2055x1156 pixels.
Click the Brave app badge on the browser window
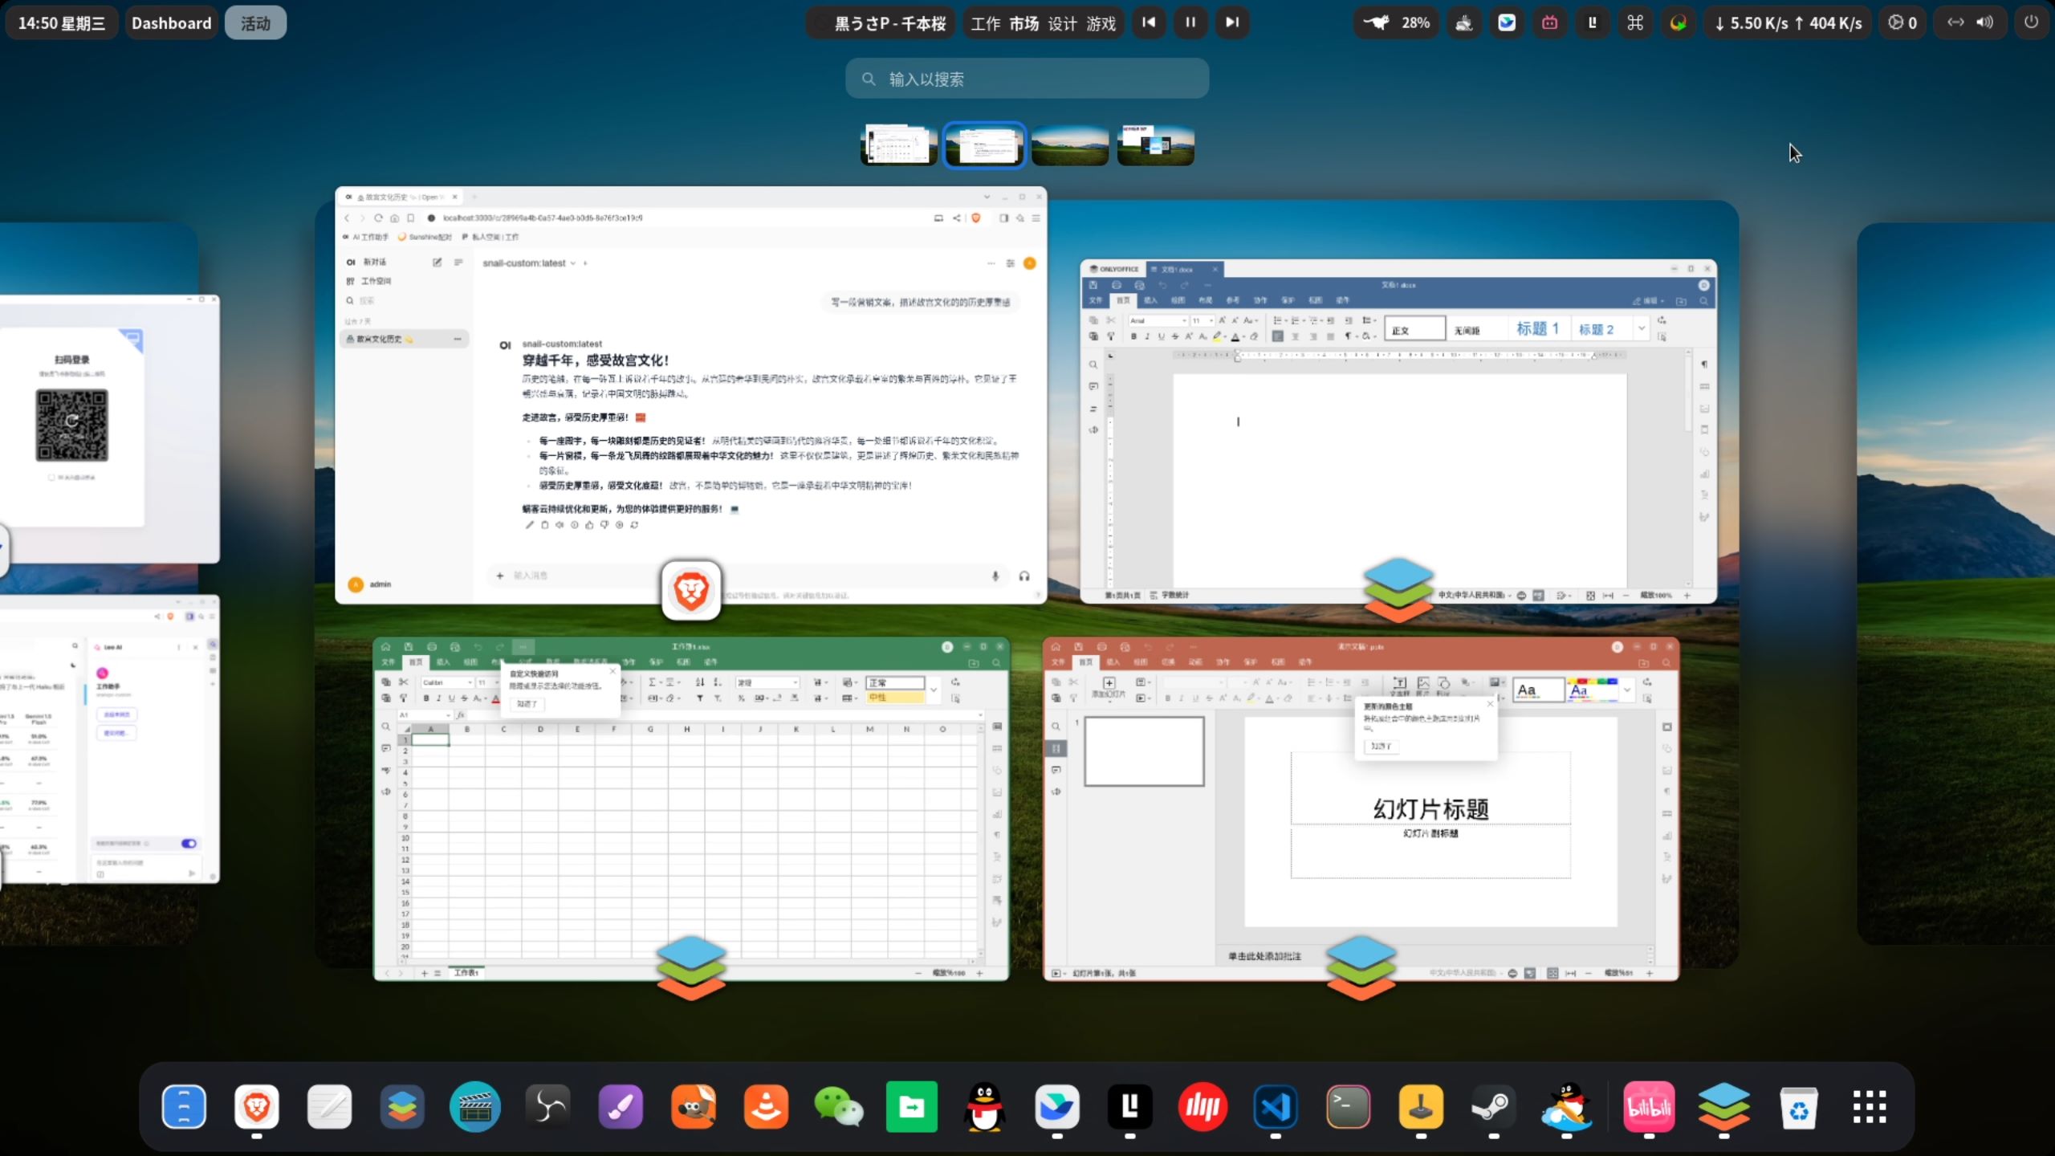(691, 592)
